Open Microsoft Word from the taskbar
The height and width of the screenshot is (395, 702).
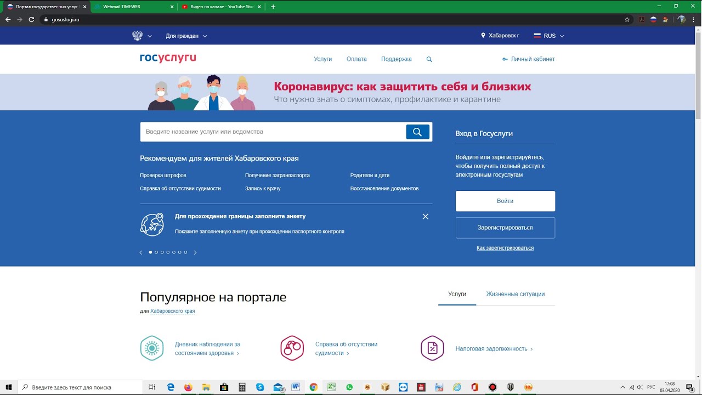(x=296, y=387)
